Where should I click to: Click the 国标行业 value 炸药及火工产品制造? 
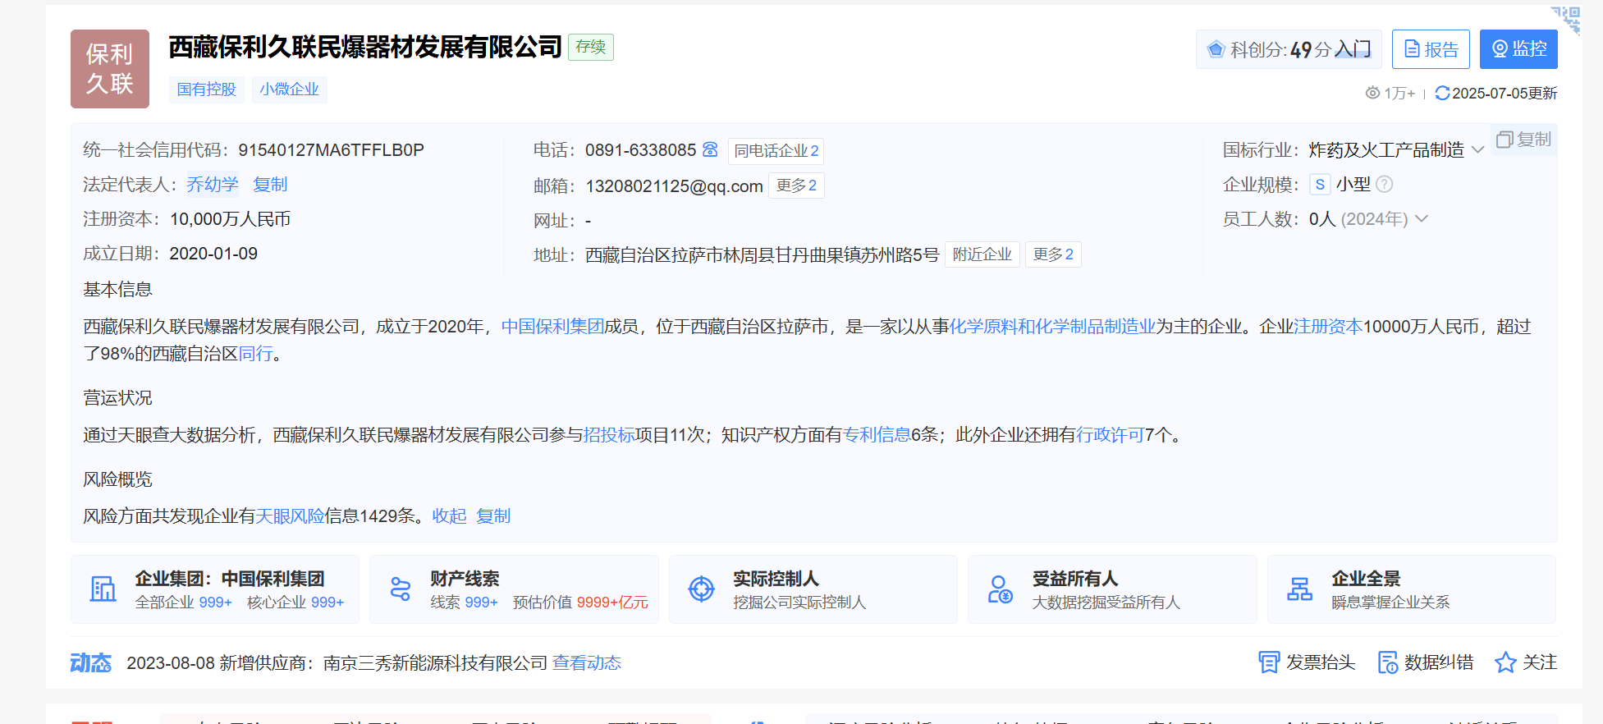click(1386, 150)
